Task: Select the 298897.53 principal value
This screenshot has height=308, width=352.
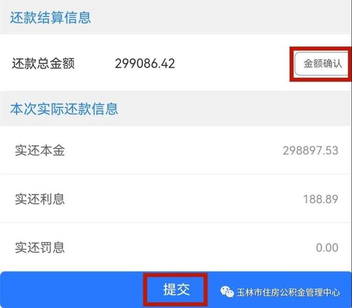Action: click(x=310, y=150)
